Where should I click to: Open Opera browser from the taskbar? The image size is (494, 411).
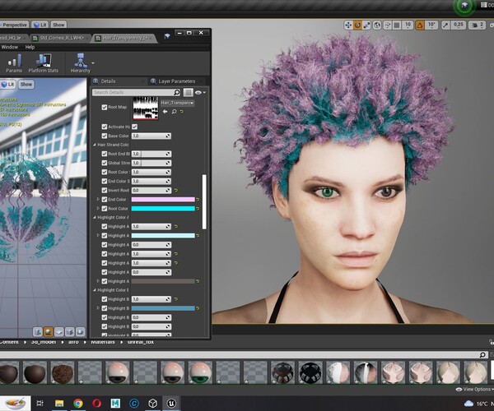pos(96,403)
